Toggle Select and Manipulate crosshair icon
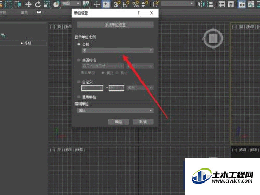260x195 pixels. [x=97, y=4]
